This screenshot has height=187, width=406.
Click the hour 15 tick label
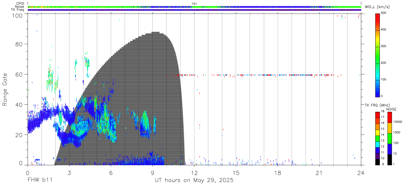(x=236, y=172)
